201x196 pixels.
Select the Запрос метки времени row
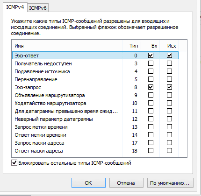[x=95, y=127]
